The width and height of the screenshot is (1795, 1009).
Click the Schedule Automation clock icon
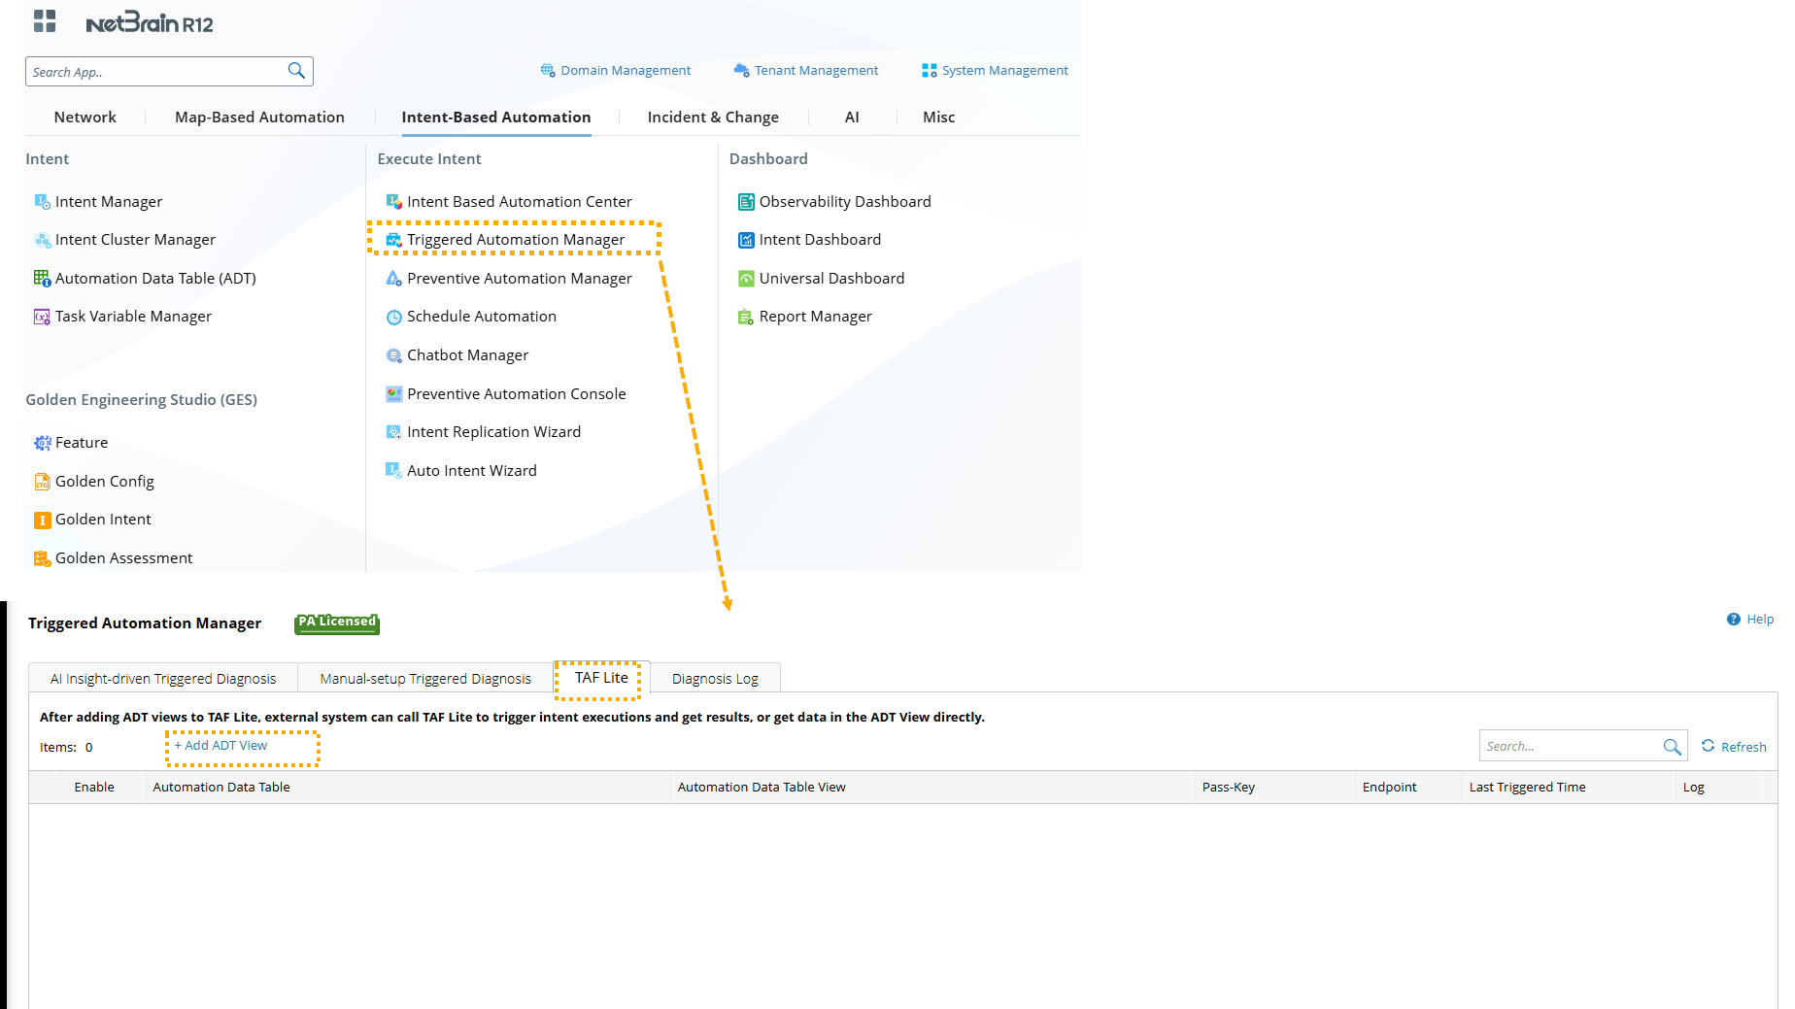pyautogui.click(x=394, y=317)
